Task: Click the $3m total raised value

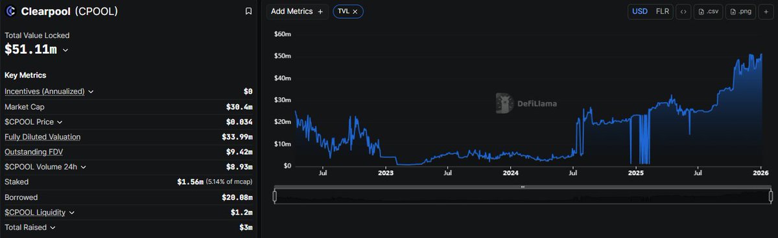Action: tap(246, 227)
